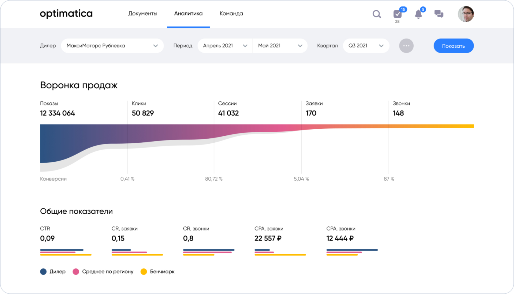Open the chat messages icon
This screenshot has height=294, width=514.
pyautogui.click(x=439, y=14)
